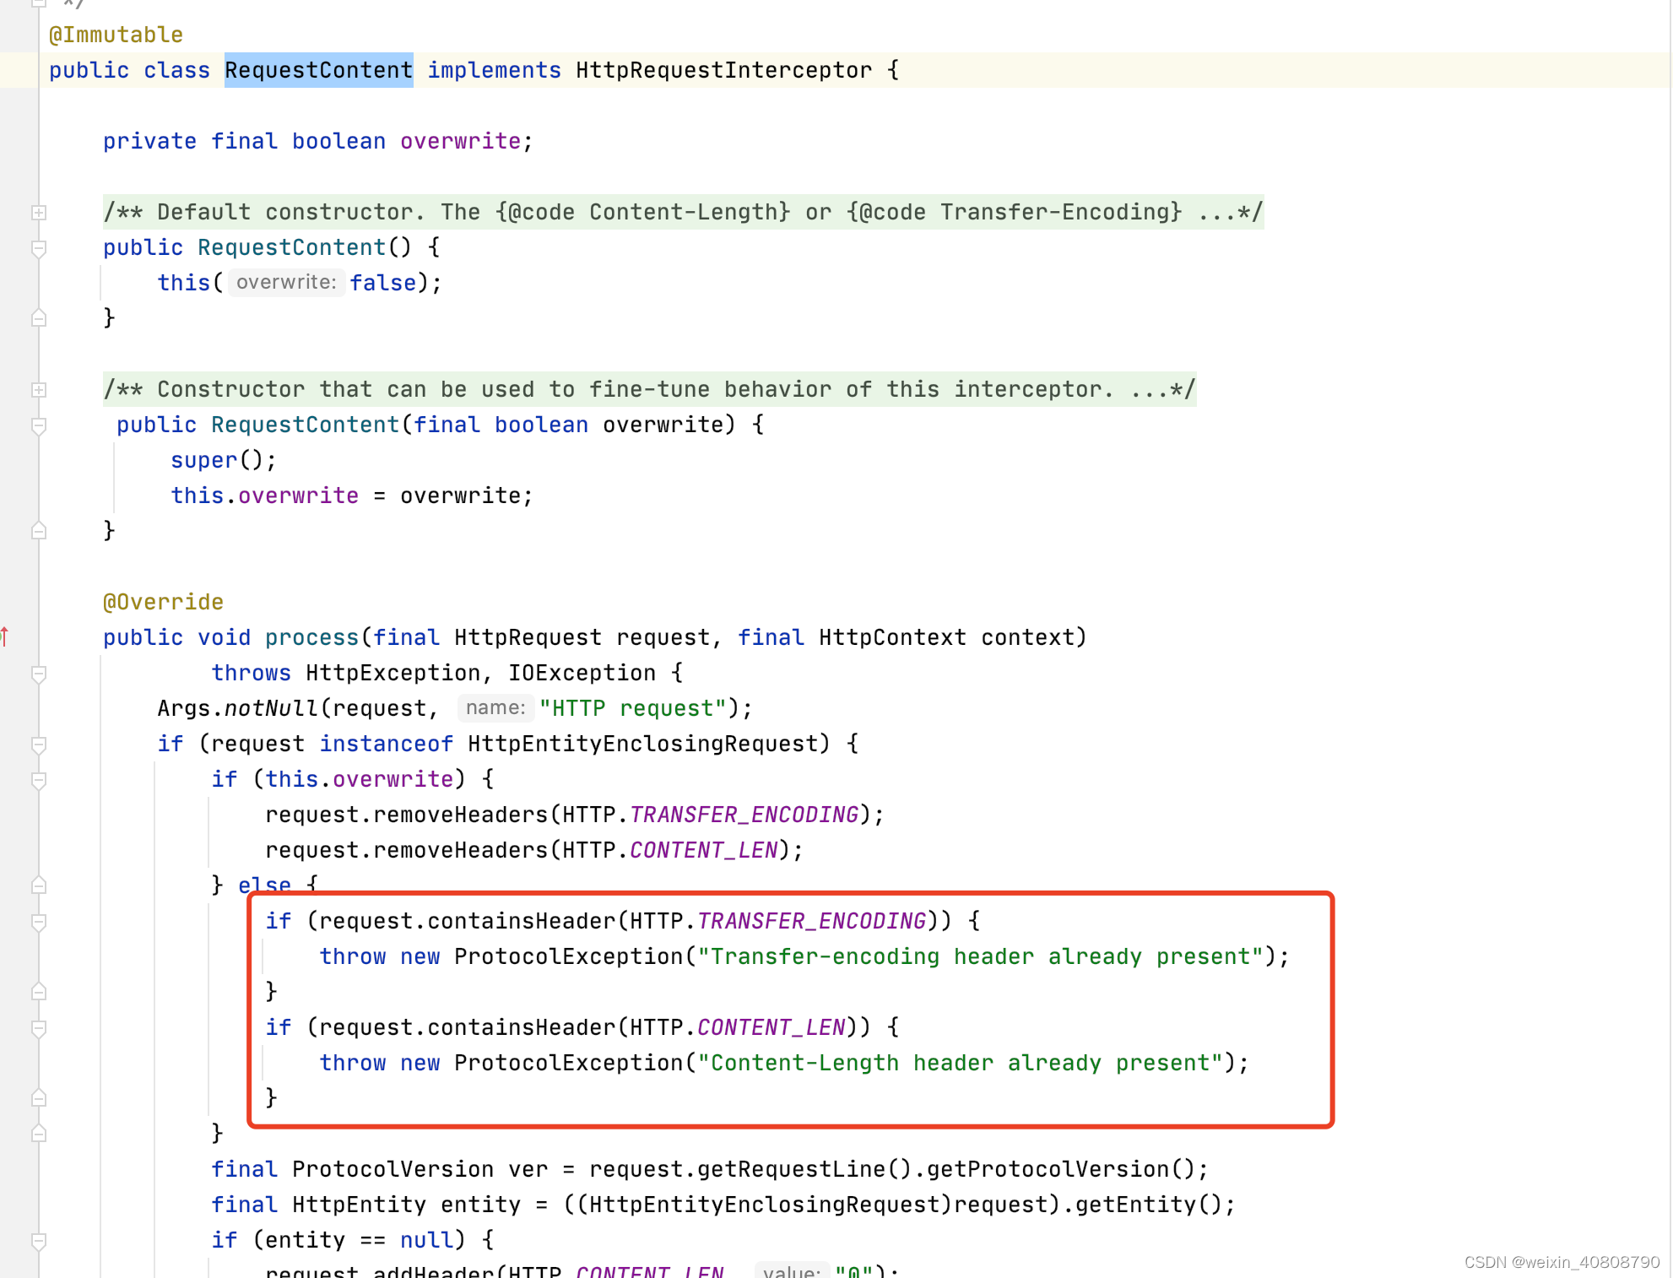Viewport: 1673px width, 1278px height.
Task: Collapse the RequestContent() constructor fold marker
Action: [38, 247]
